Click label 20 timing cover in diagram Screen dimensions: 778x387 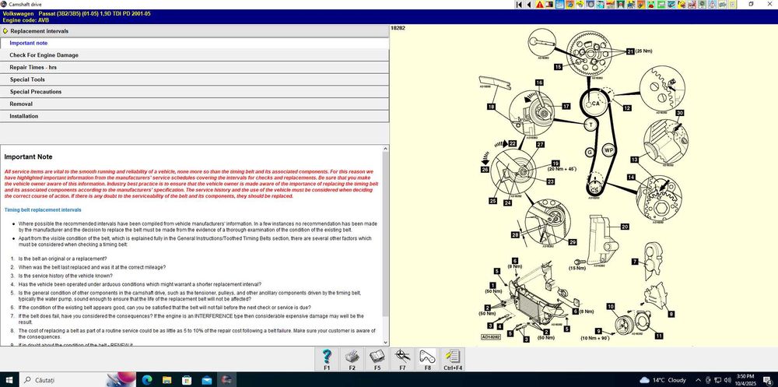(x=625, y=227)
